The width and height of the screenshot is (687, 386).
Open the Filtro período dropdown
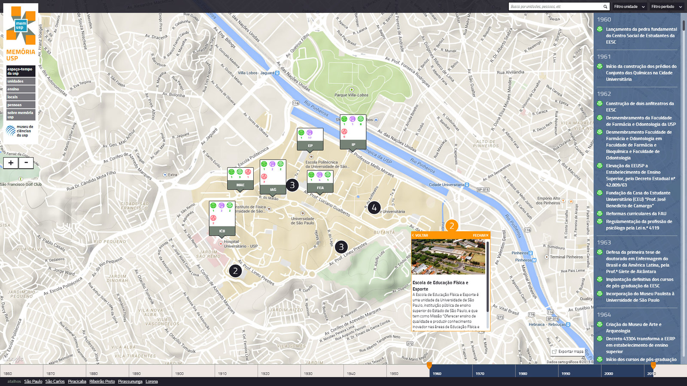(667, 6)
